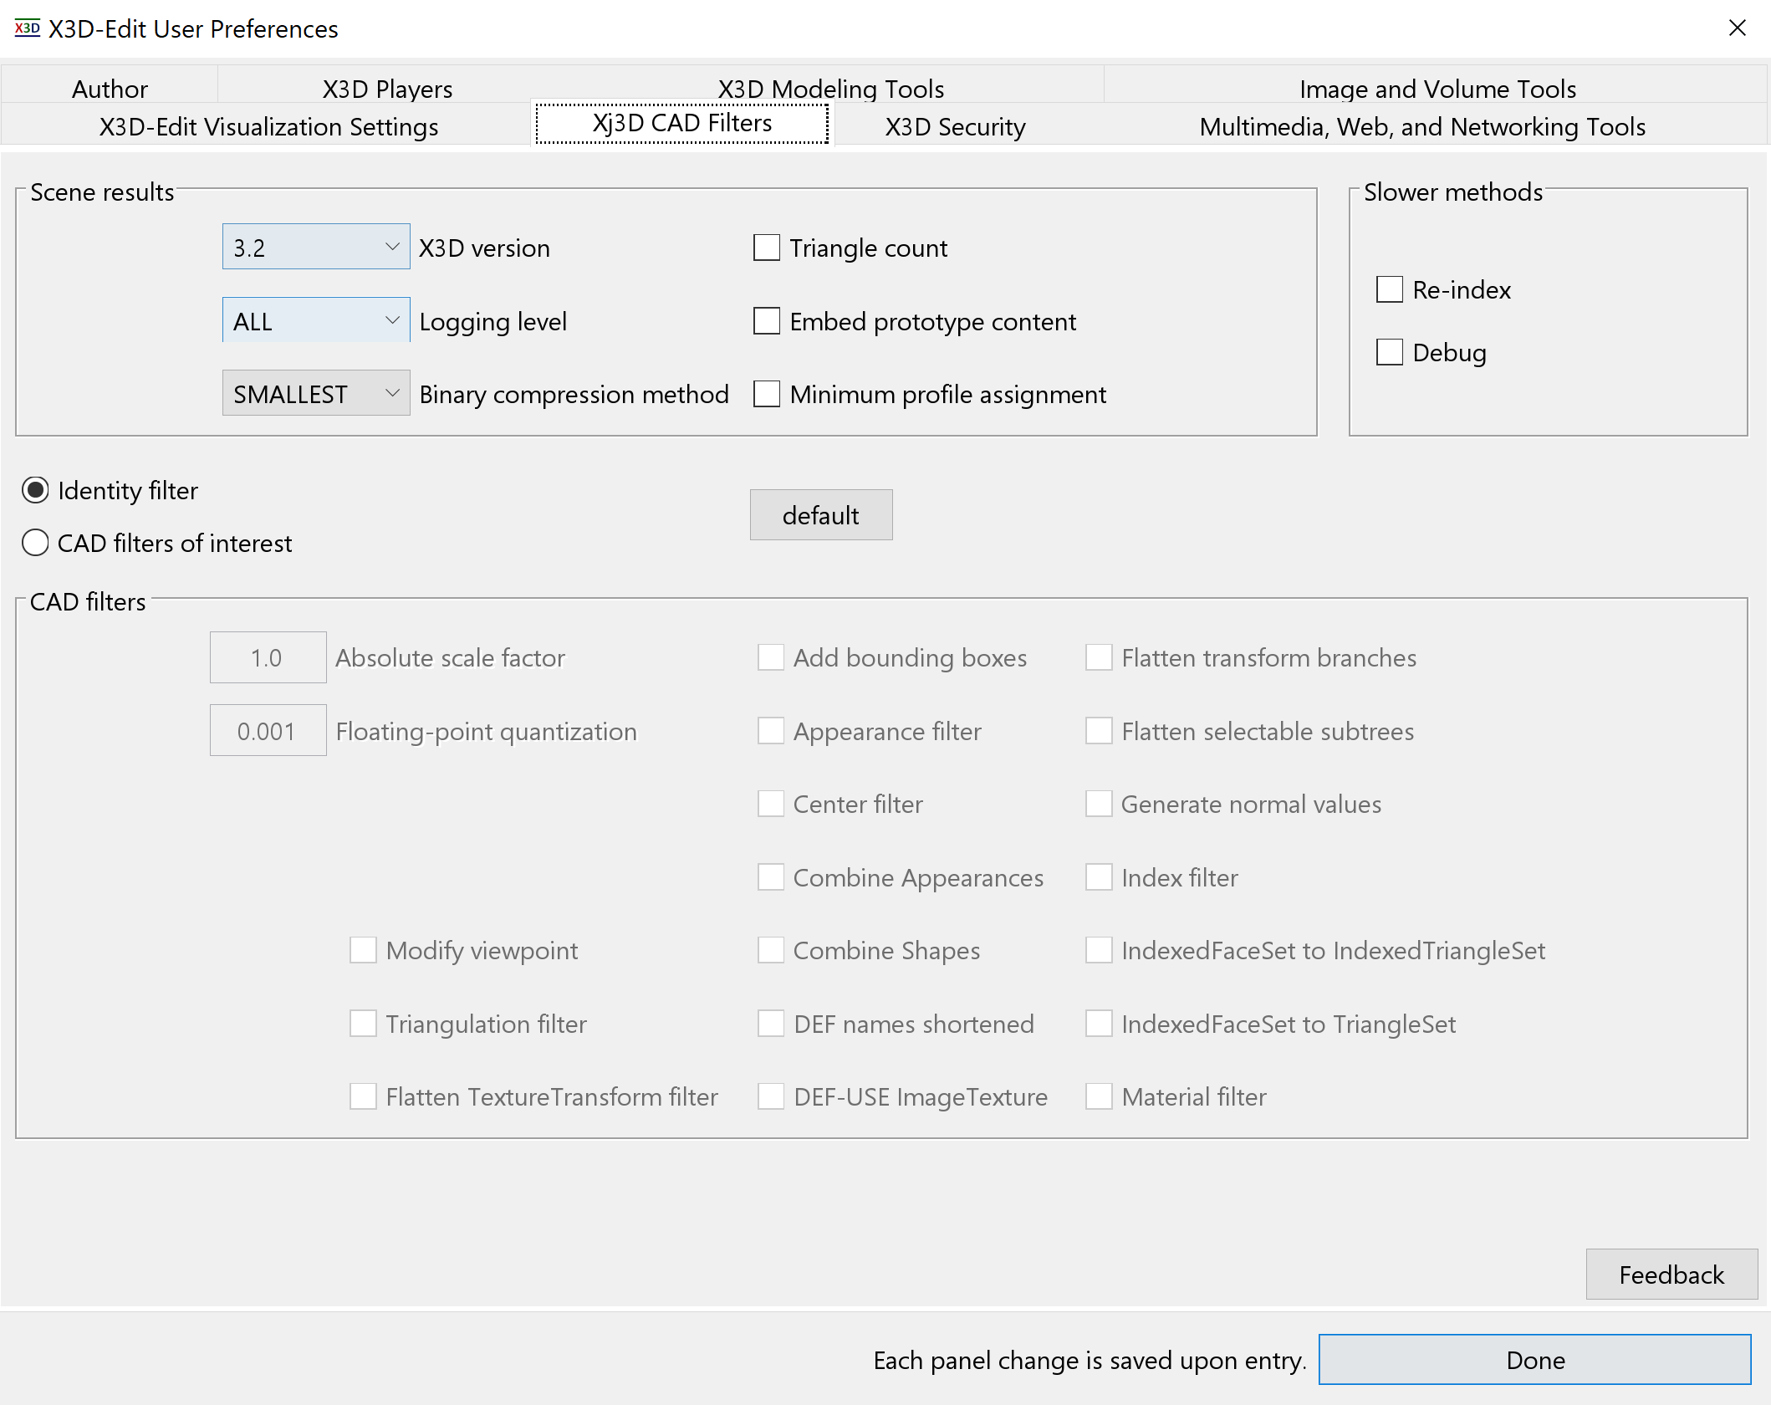
Task: Click the Feedback button
Action: [1671, 1275]
